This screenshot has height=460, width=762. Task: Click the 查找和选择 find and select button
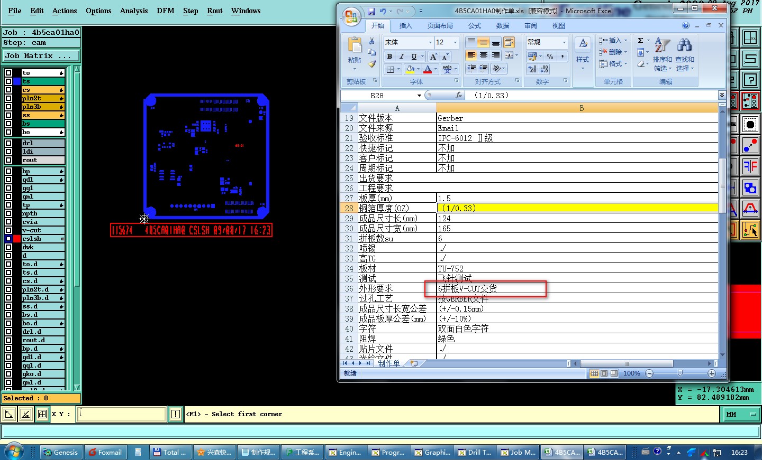click(684, 54)
